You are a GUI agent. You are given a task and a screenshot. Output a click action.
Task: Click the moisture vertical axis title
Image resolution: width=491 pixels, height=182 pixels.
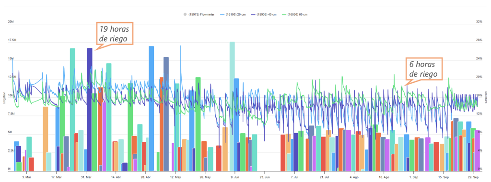[486, 97]
